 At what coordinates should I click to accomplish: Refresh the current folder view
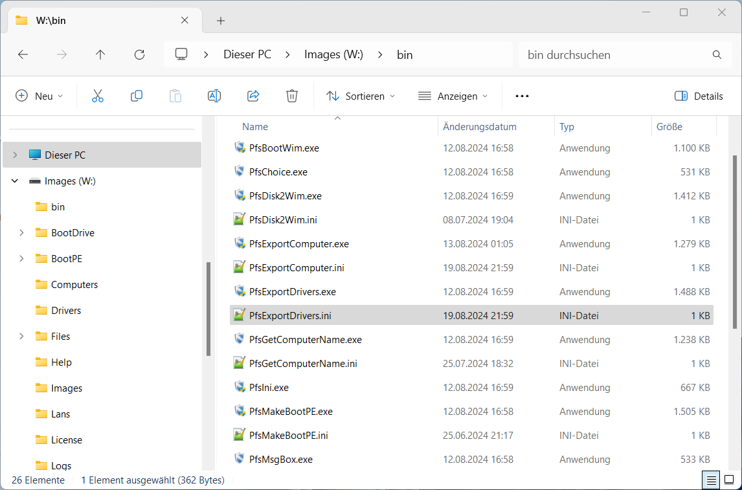click(139, 55)
